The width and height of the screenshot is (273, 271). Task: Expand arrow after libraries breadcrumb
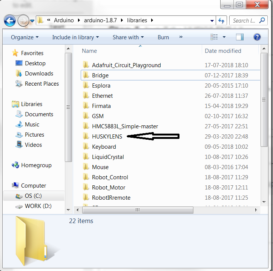tap(152, 20)
